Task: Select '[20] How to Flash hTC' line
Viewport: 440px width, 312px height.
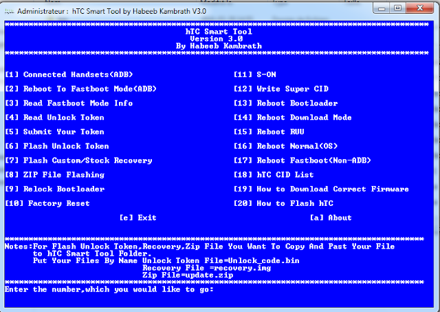Action: pos(283,203)
